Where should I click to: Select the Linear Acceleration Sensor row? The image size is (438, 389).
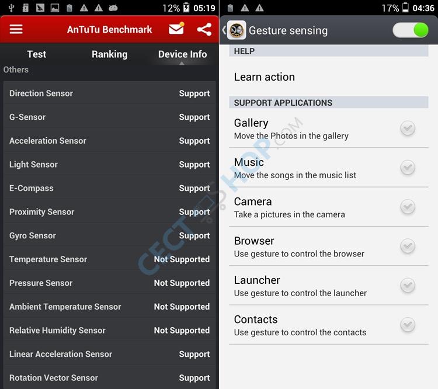click(x=110, y=354)
